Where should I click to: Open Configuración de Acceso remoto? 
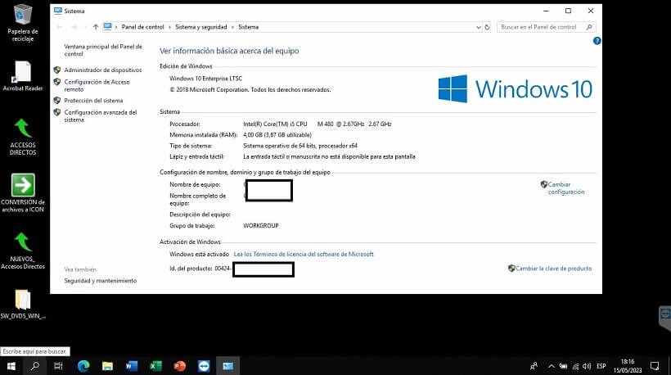(x=97, y=86)
